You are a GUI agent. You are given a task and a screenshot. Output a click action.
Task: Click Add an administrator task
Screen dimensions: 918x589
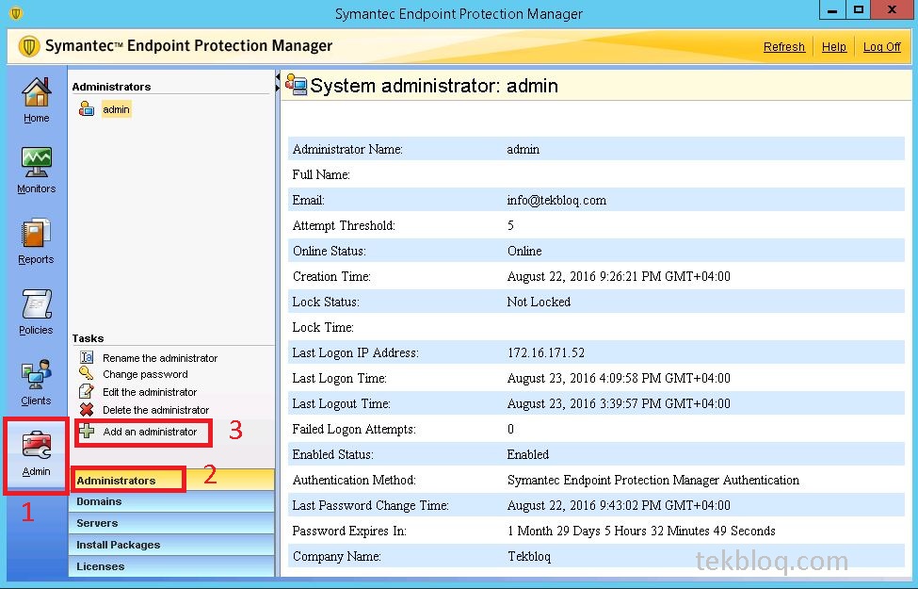(150, 432)
